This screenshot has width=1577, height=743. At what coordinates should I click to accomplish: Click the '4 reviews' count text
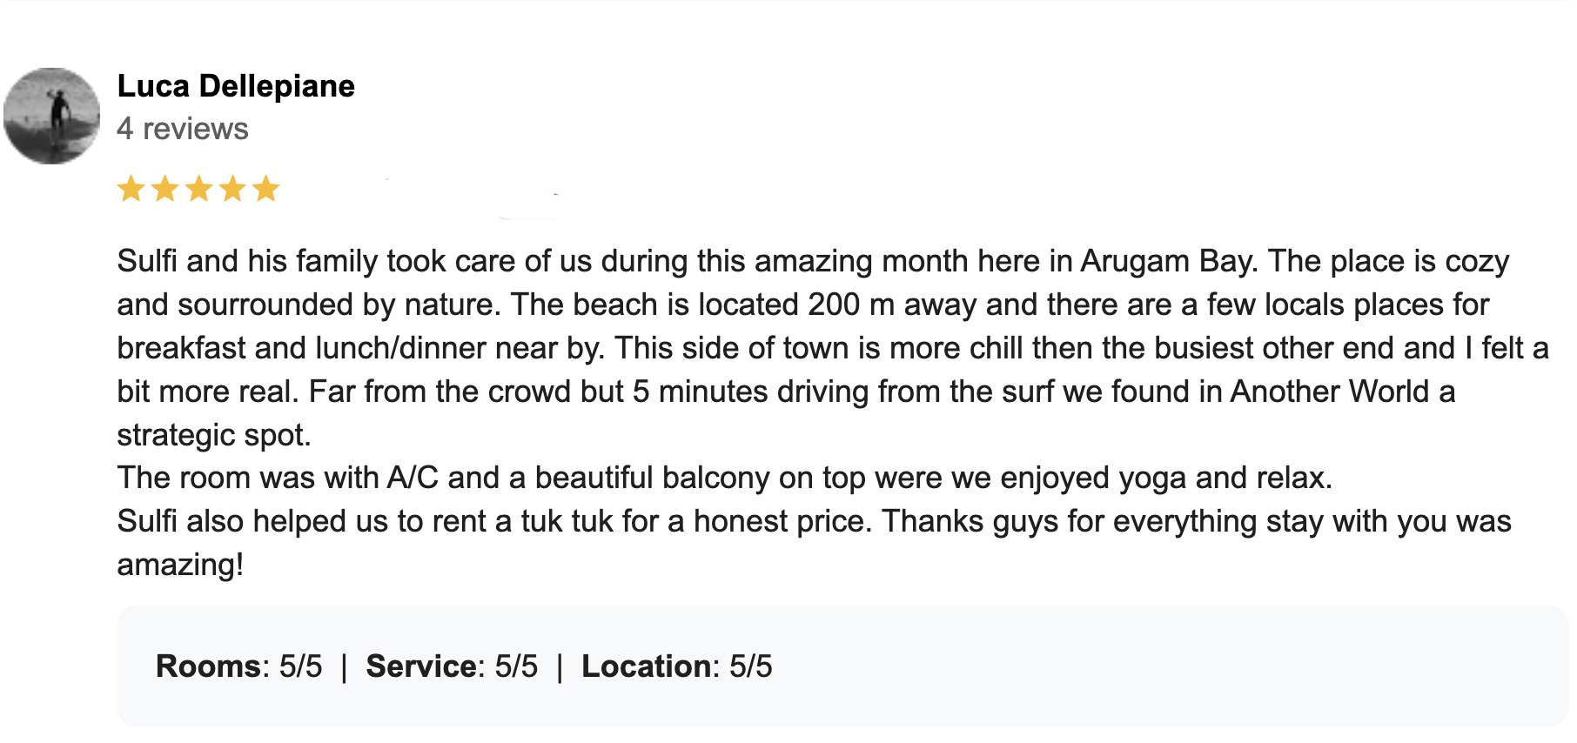(183, 129)
